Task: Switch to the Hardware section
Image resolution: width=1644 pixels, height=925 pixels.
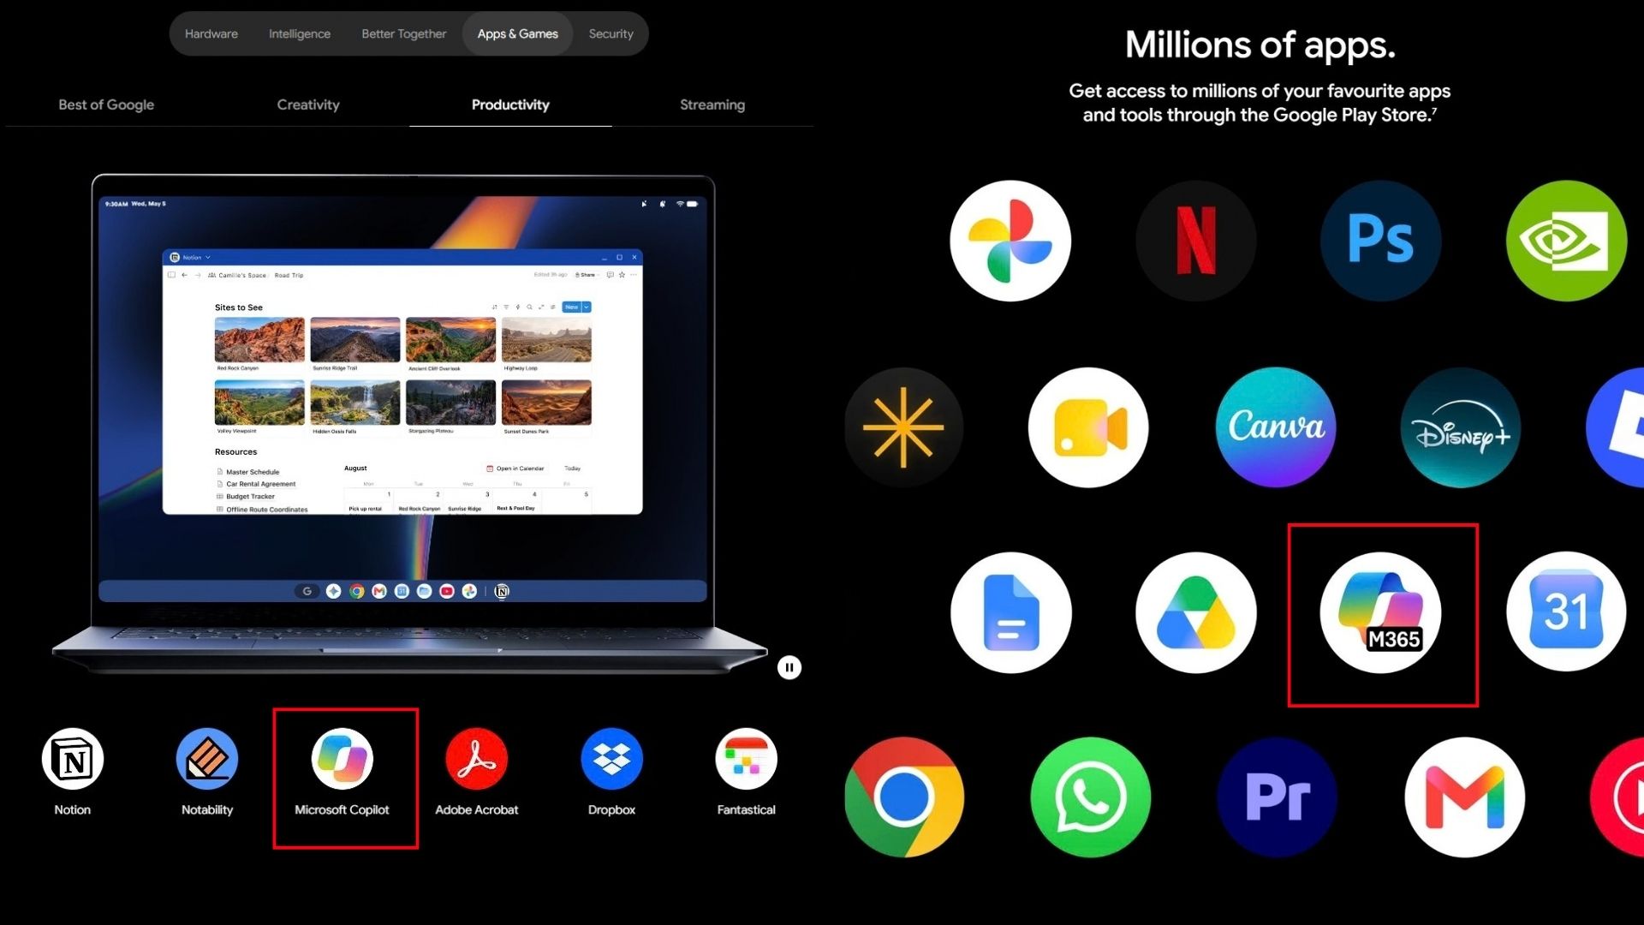Action: (x=211, y=33)
